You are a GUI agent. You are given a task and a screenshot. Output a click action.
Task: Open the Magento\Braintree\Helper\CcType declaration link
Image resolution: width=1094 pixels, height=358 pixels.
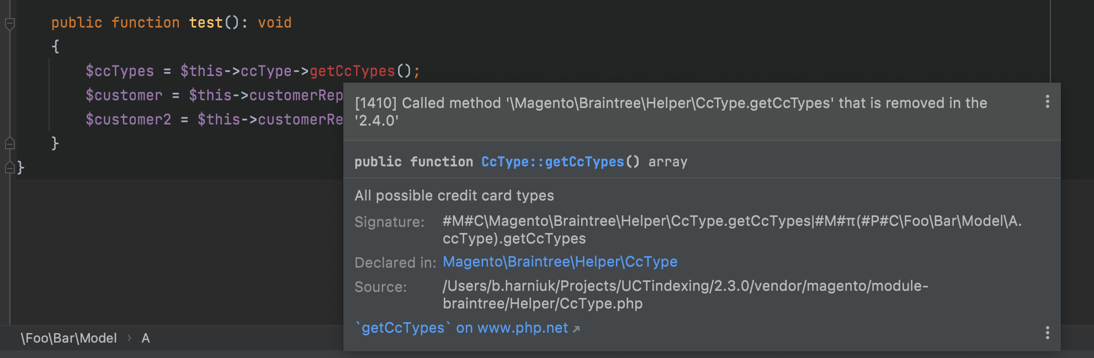click(x=560, y=262)
